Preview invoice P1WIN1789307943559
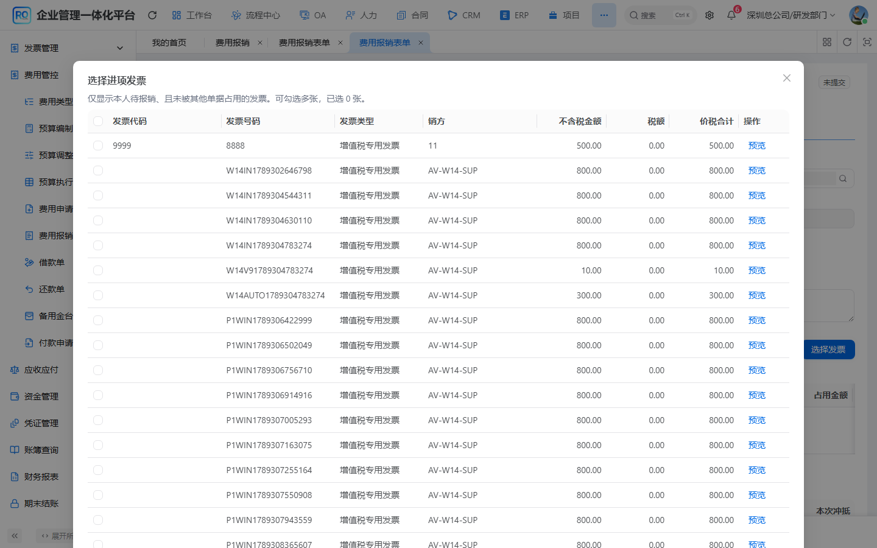The height and width of the screenshot is (548, 877). click(757, 520)
